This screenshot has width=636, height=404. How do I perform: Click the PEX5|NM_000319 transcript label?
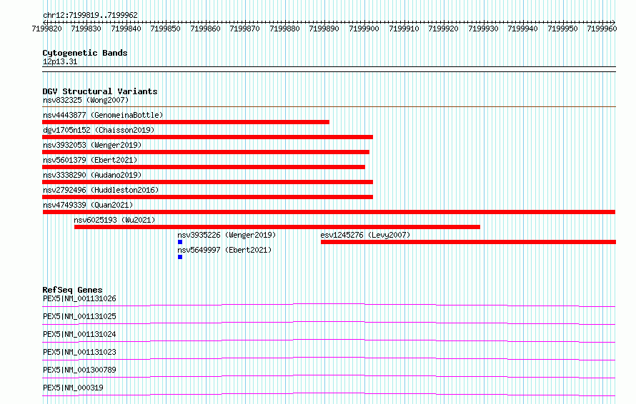(x=73, y=388)
